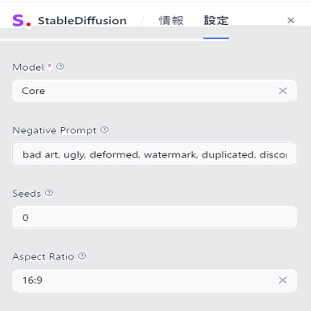Clear the 16:9 aspect ratio value
This screenshot has height=311, width=311.
(283, 280)
